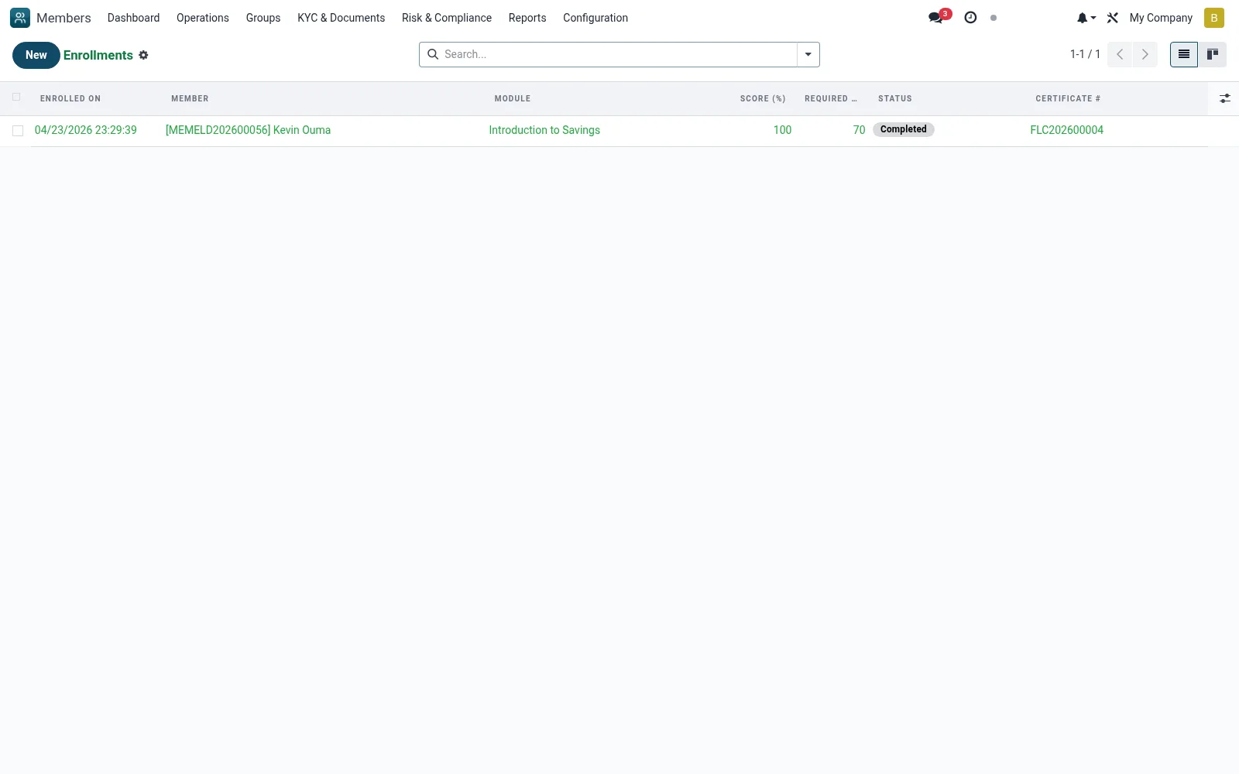Open optional columns adjust icon
The height and width of the screenshot is (774, 1239).
1225,98
